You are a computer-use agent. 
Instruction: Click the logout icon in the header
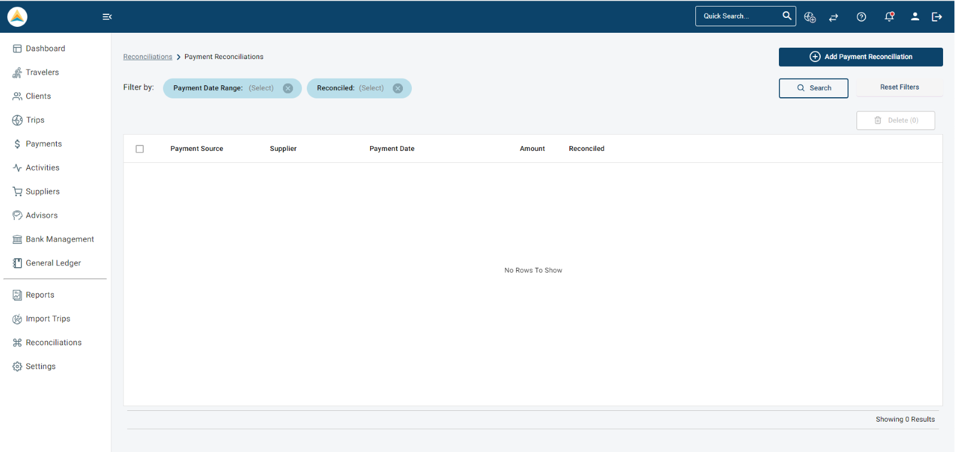(937, 17)
